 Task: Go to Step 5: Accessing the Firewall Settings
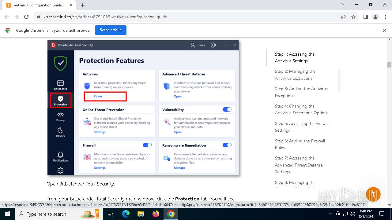302,127
